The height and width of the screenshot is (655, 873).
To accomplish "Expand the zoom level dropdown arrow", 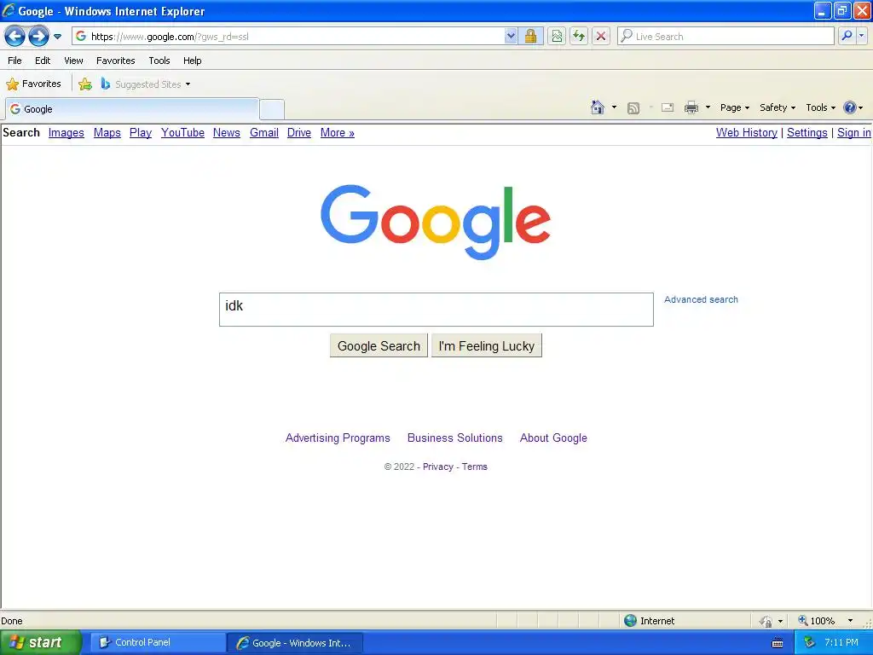I will 850,621.
